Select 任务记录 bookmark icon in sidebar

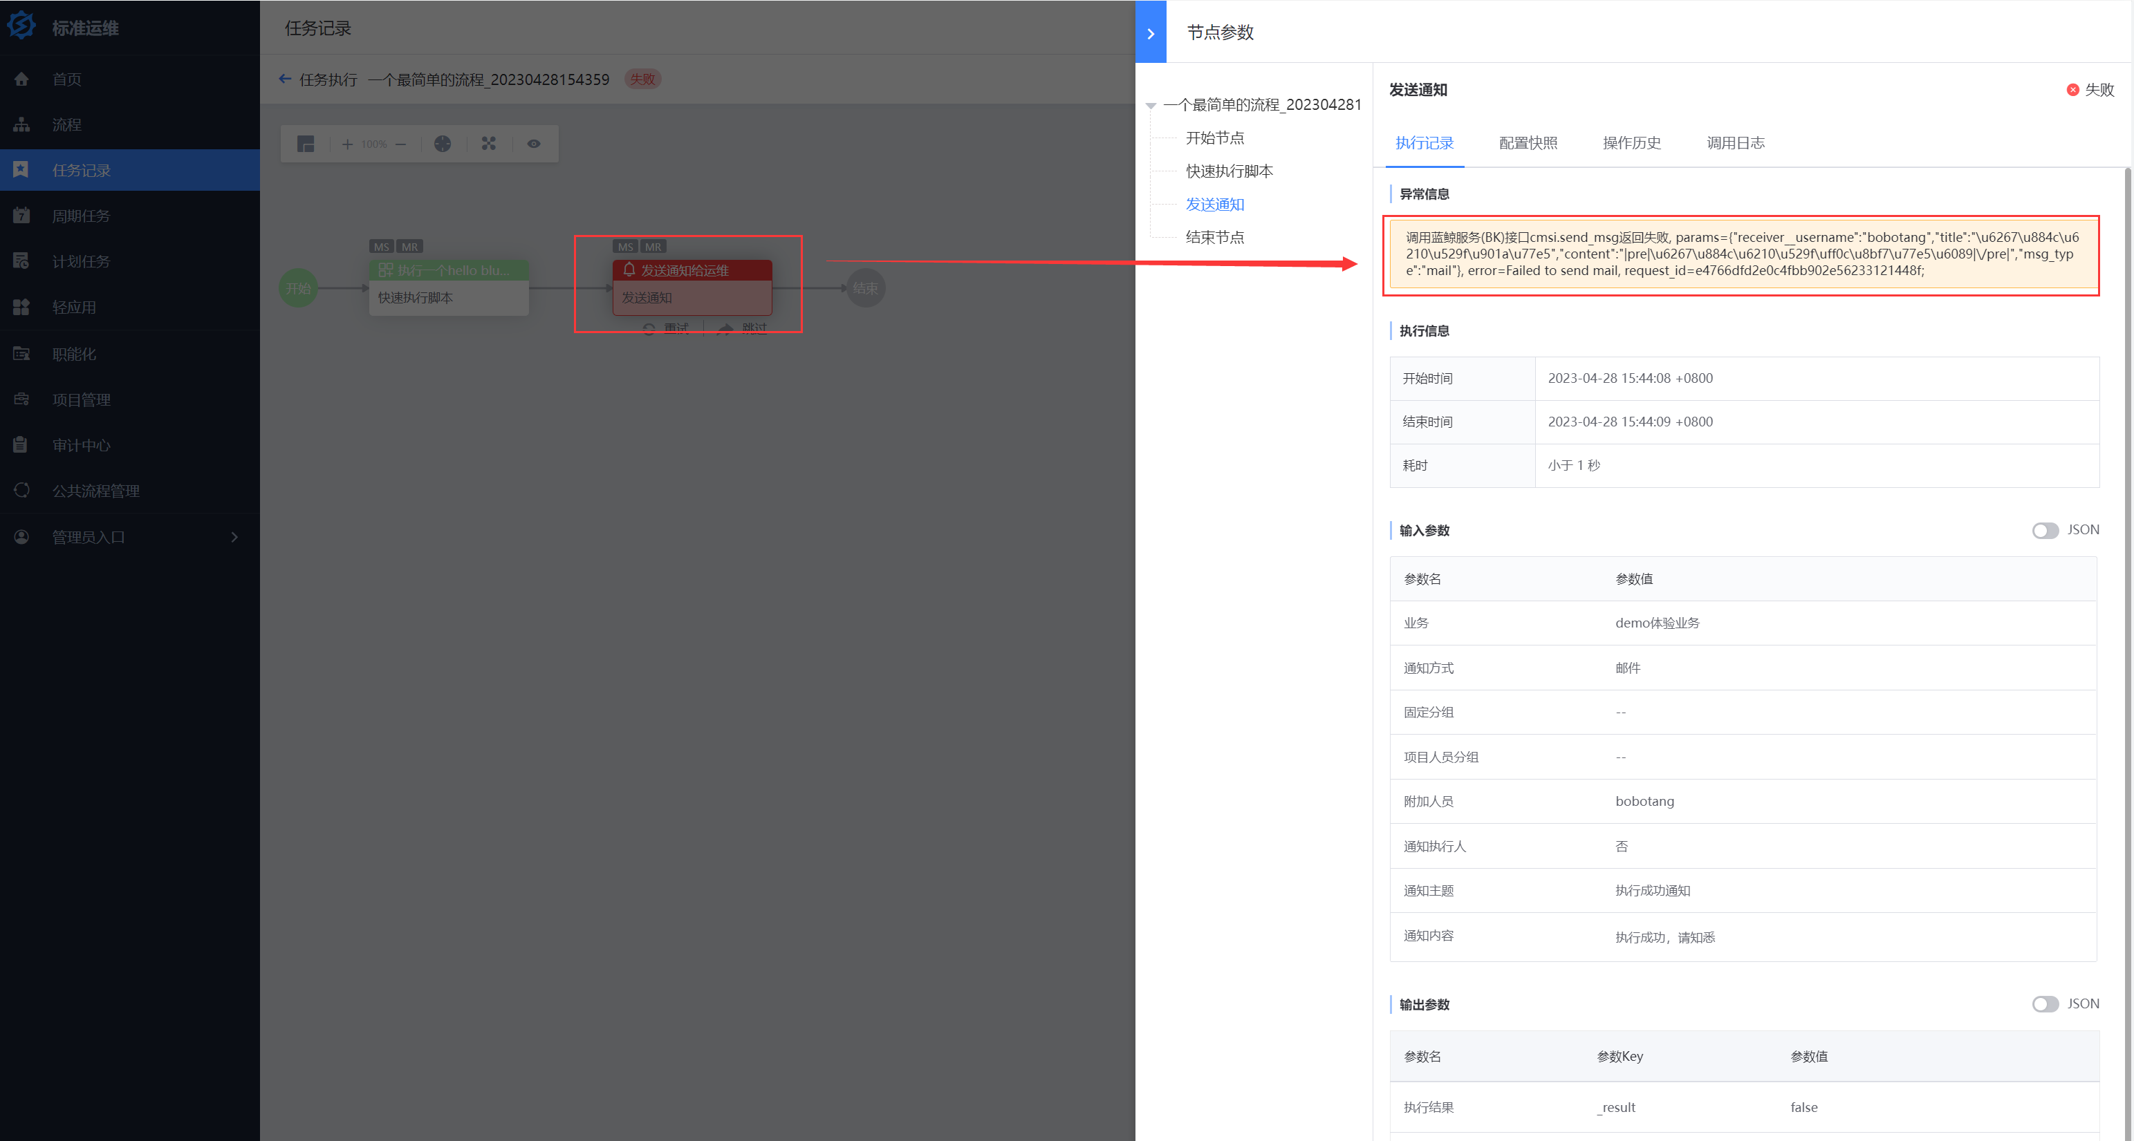[21, 170]
